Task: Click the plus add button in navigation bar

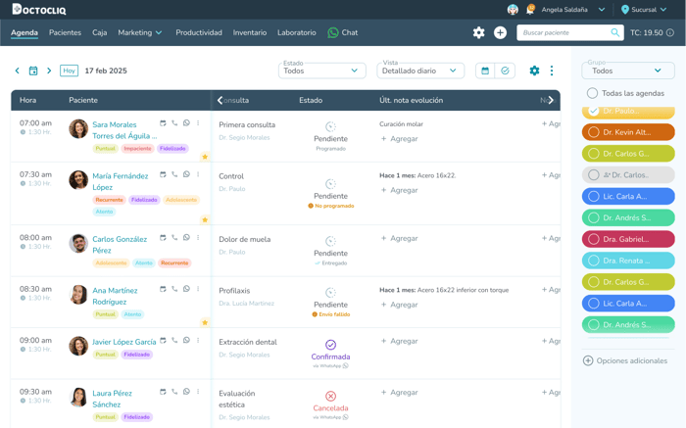Action: (500, 32)
